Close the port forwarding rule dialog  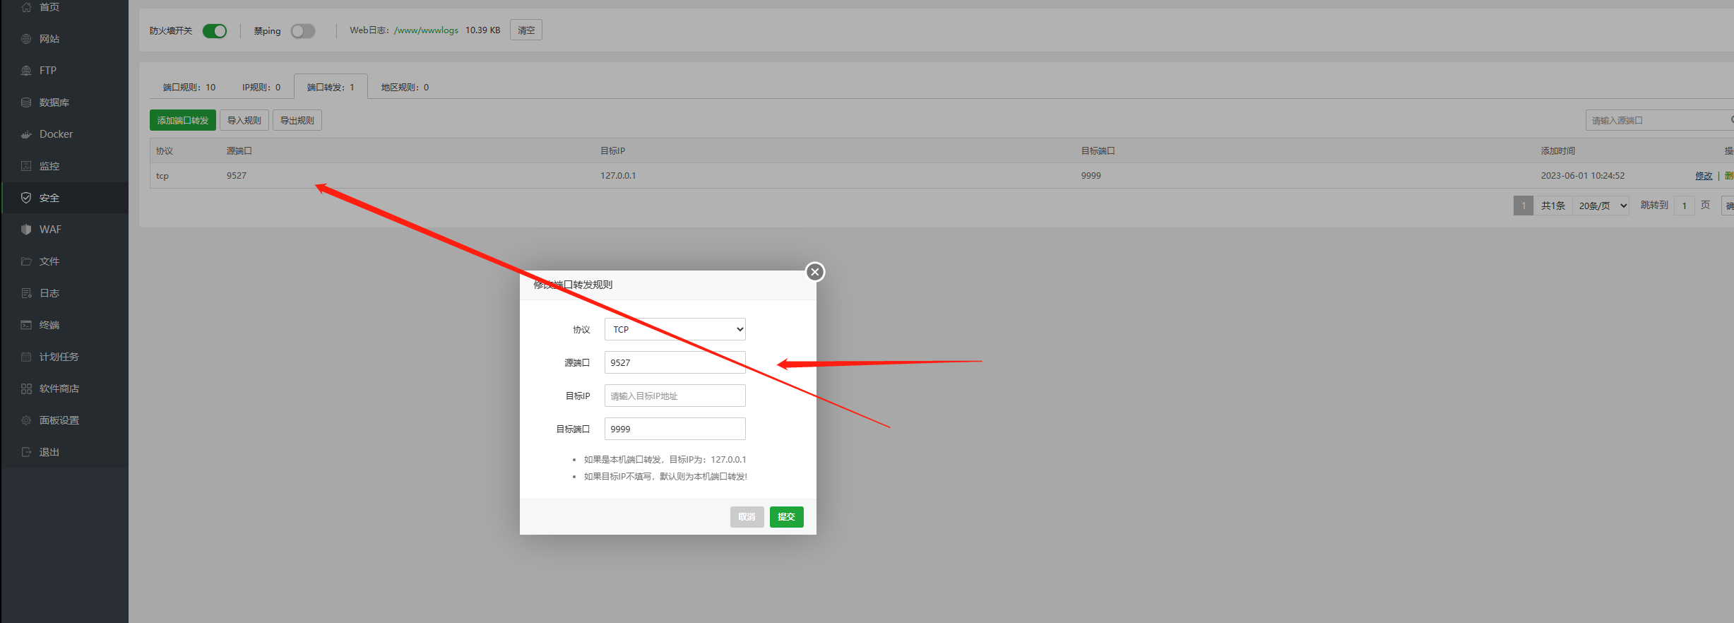(815, 272)
